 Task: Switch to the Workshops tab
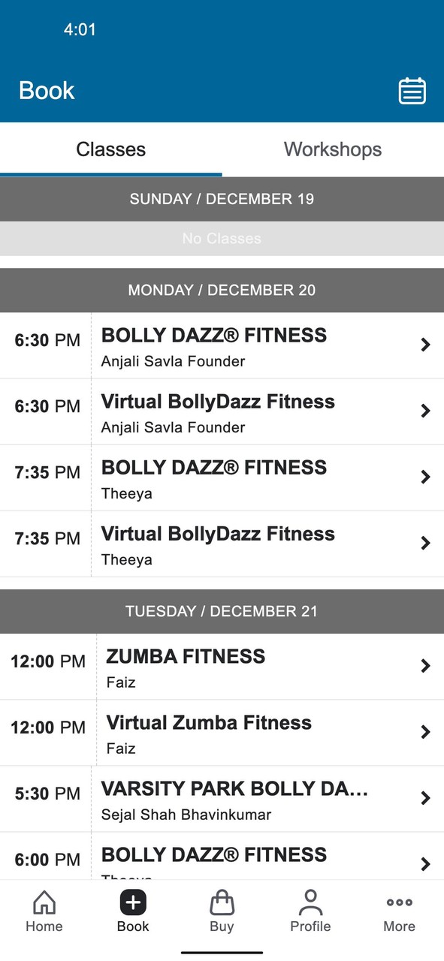pos(333,149)
